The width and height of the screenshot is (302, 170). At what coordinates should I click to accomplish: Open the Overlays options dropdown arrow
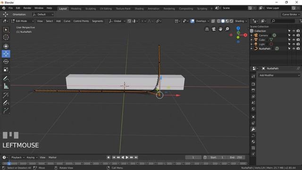(208, 21)
